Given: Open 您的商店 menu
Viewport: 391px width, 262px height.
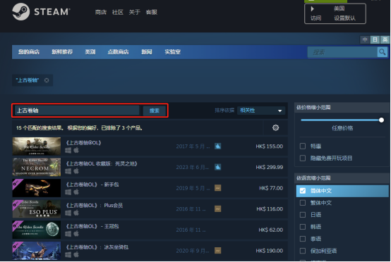Looking at the screenshot, I should coord(29,52).
